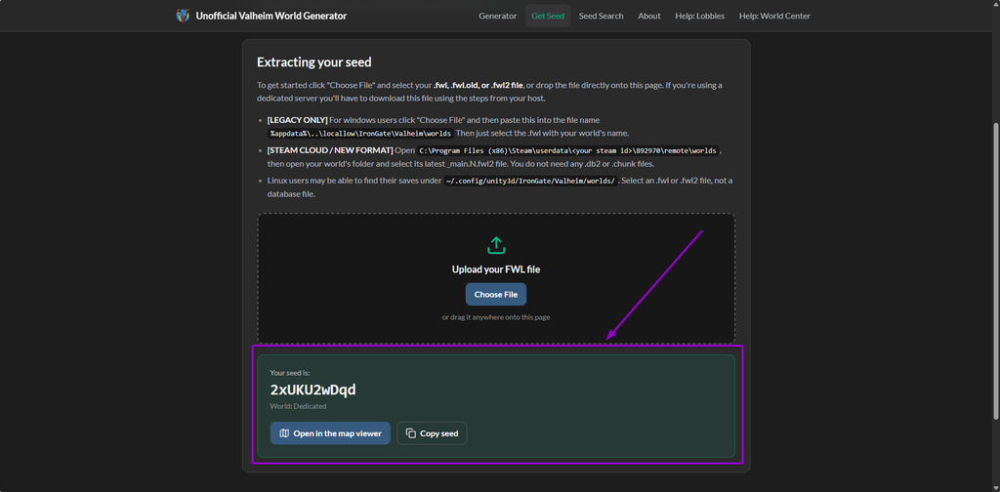Open Help: Lobbies in the navigation

click(699, 16)
